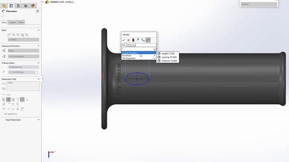Insert countersink symbol into dimension text
This screenshot has height=162, width=289.
click(x=9, y=109)
